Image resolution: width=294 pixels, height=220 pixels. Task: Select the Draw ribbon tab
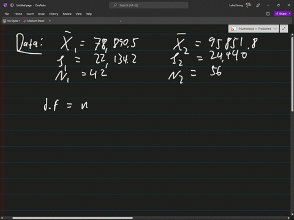41,14
